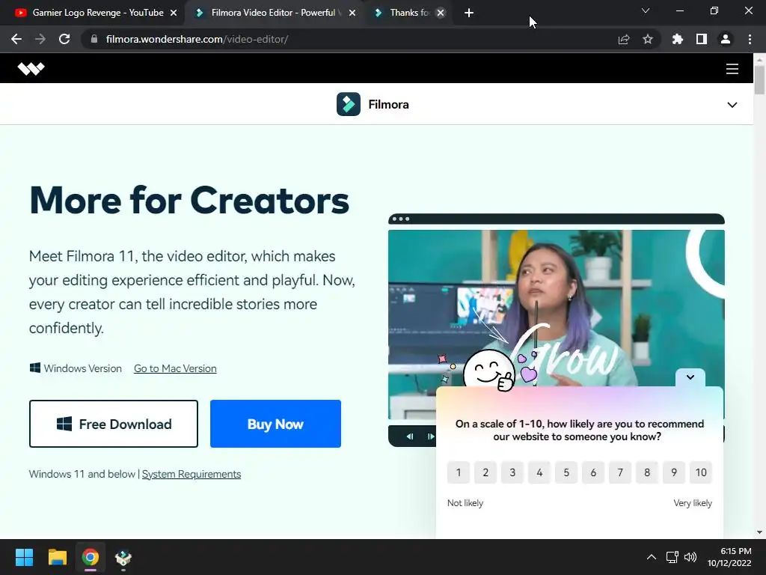Show hidden system tray icons
Image resolution: width=766 pixels, height=575 pixels.
coord(652,557)
